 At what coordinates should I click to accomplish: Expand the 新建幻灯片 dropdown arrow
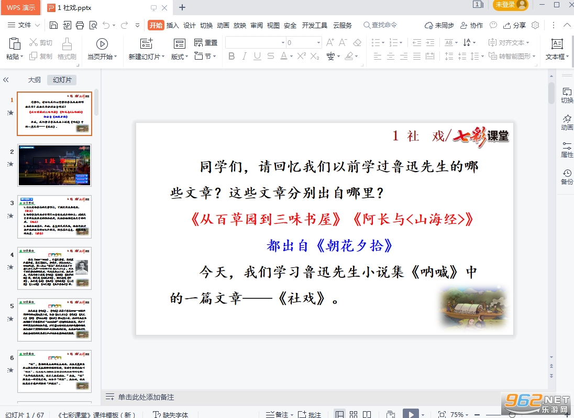[163, 57]
